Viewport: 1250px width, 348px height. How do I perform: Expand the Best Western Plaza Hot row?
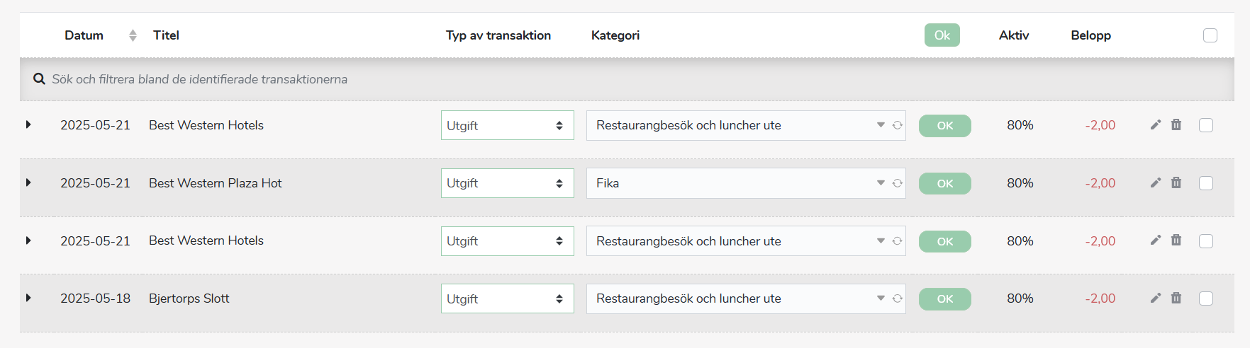(28, 182)
